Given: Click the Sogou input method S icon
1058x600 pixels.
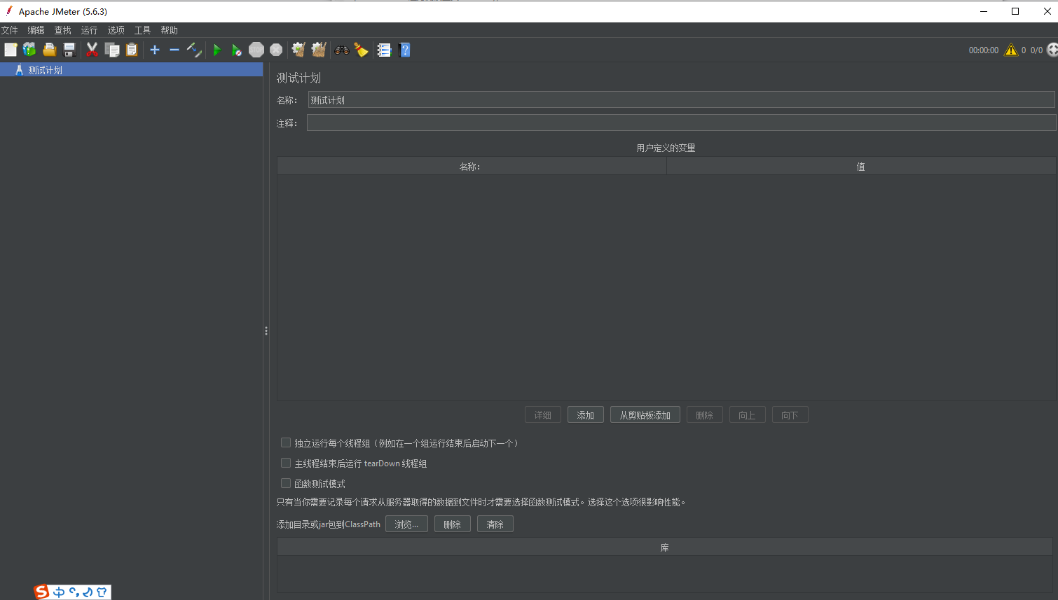Looking at the screenshot, I should pos(42,592).
